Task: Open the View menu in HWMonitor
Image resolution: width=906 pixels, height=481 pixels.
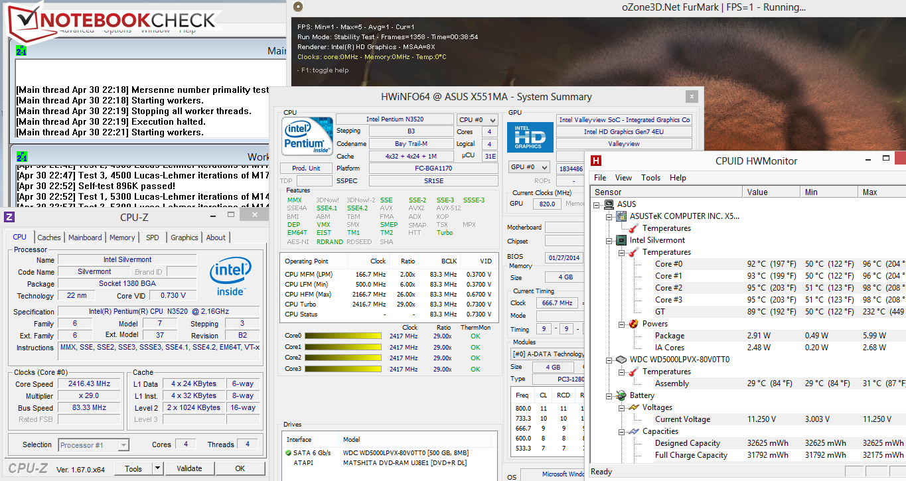Action: [x=623, y=178]
